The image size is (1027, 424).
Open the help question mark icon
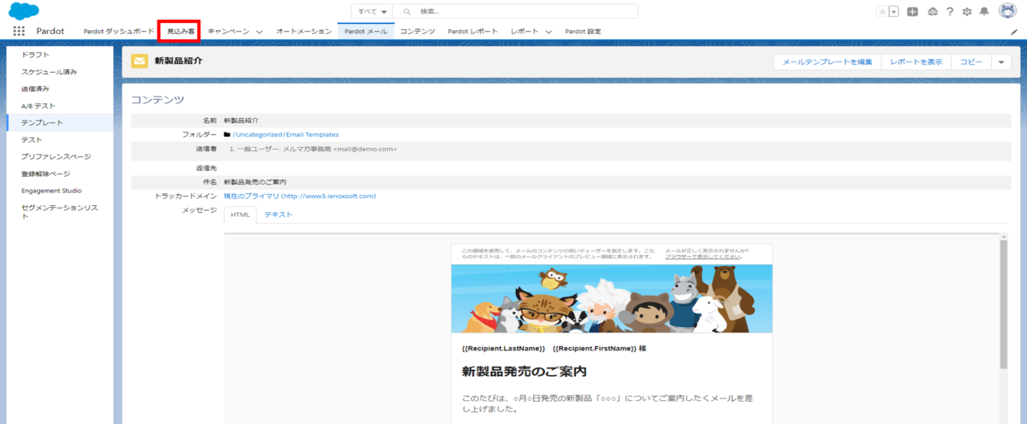point(950,11)
